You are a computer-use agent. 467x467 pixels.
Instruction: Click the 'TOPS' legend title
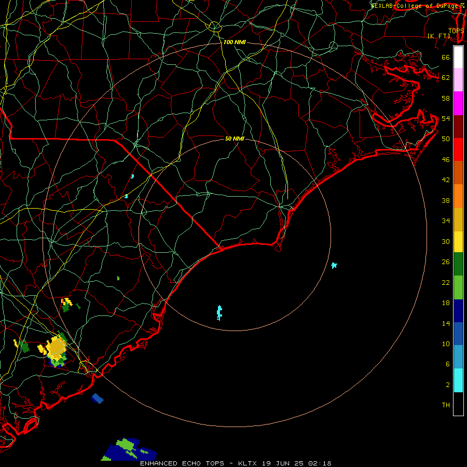pos(456,31)
